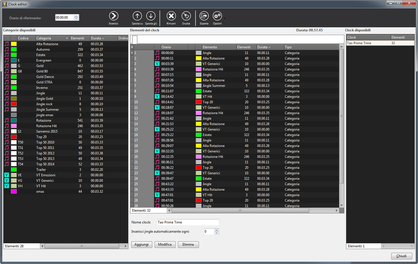This screenshot has width=418, height=264.
Task: Increase the Orario di riferimento time spinner
Action: pyautogui.click(x=76, y=16)
